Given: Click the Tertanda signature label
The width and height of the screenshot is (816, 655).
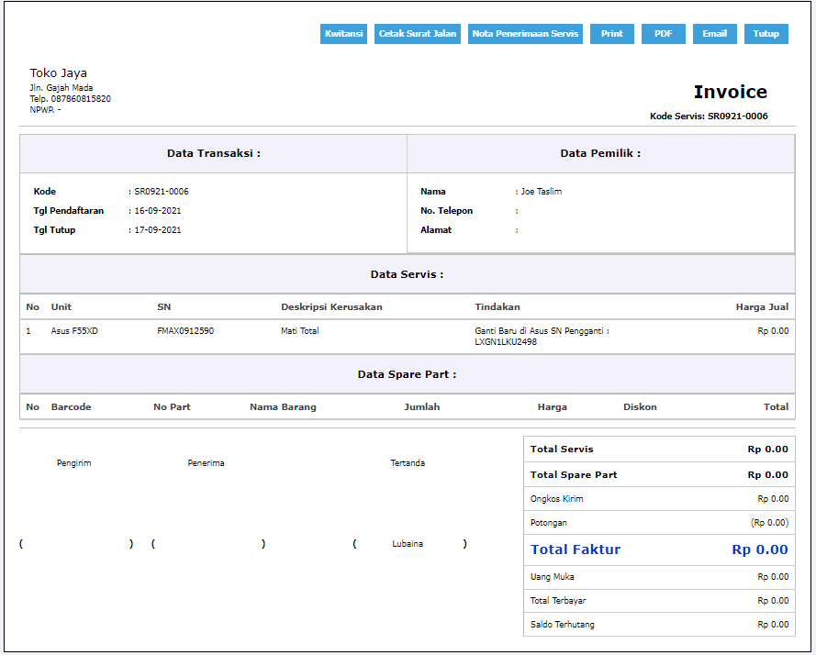Looking at the screenshot, I should pyautogui.click(x=408, y=463).
